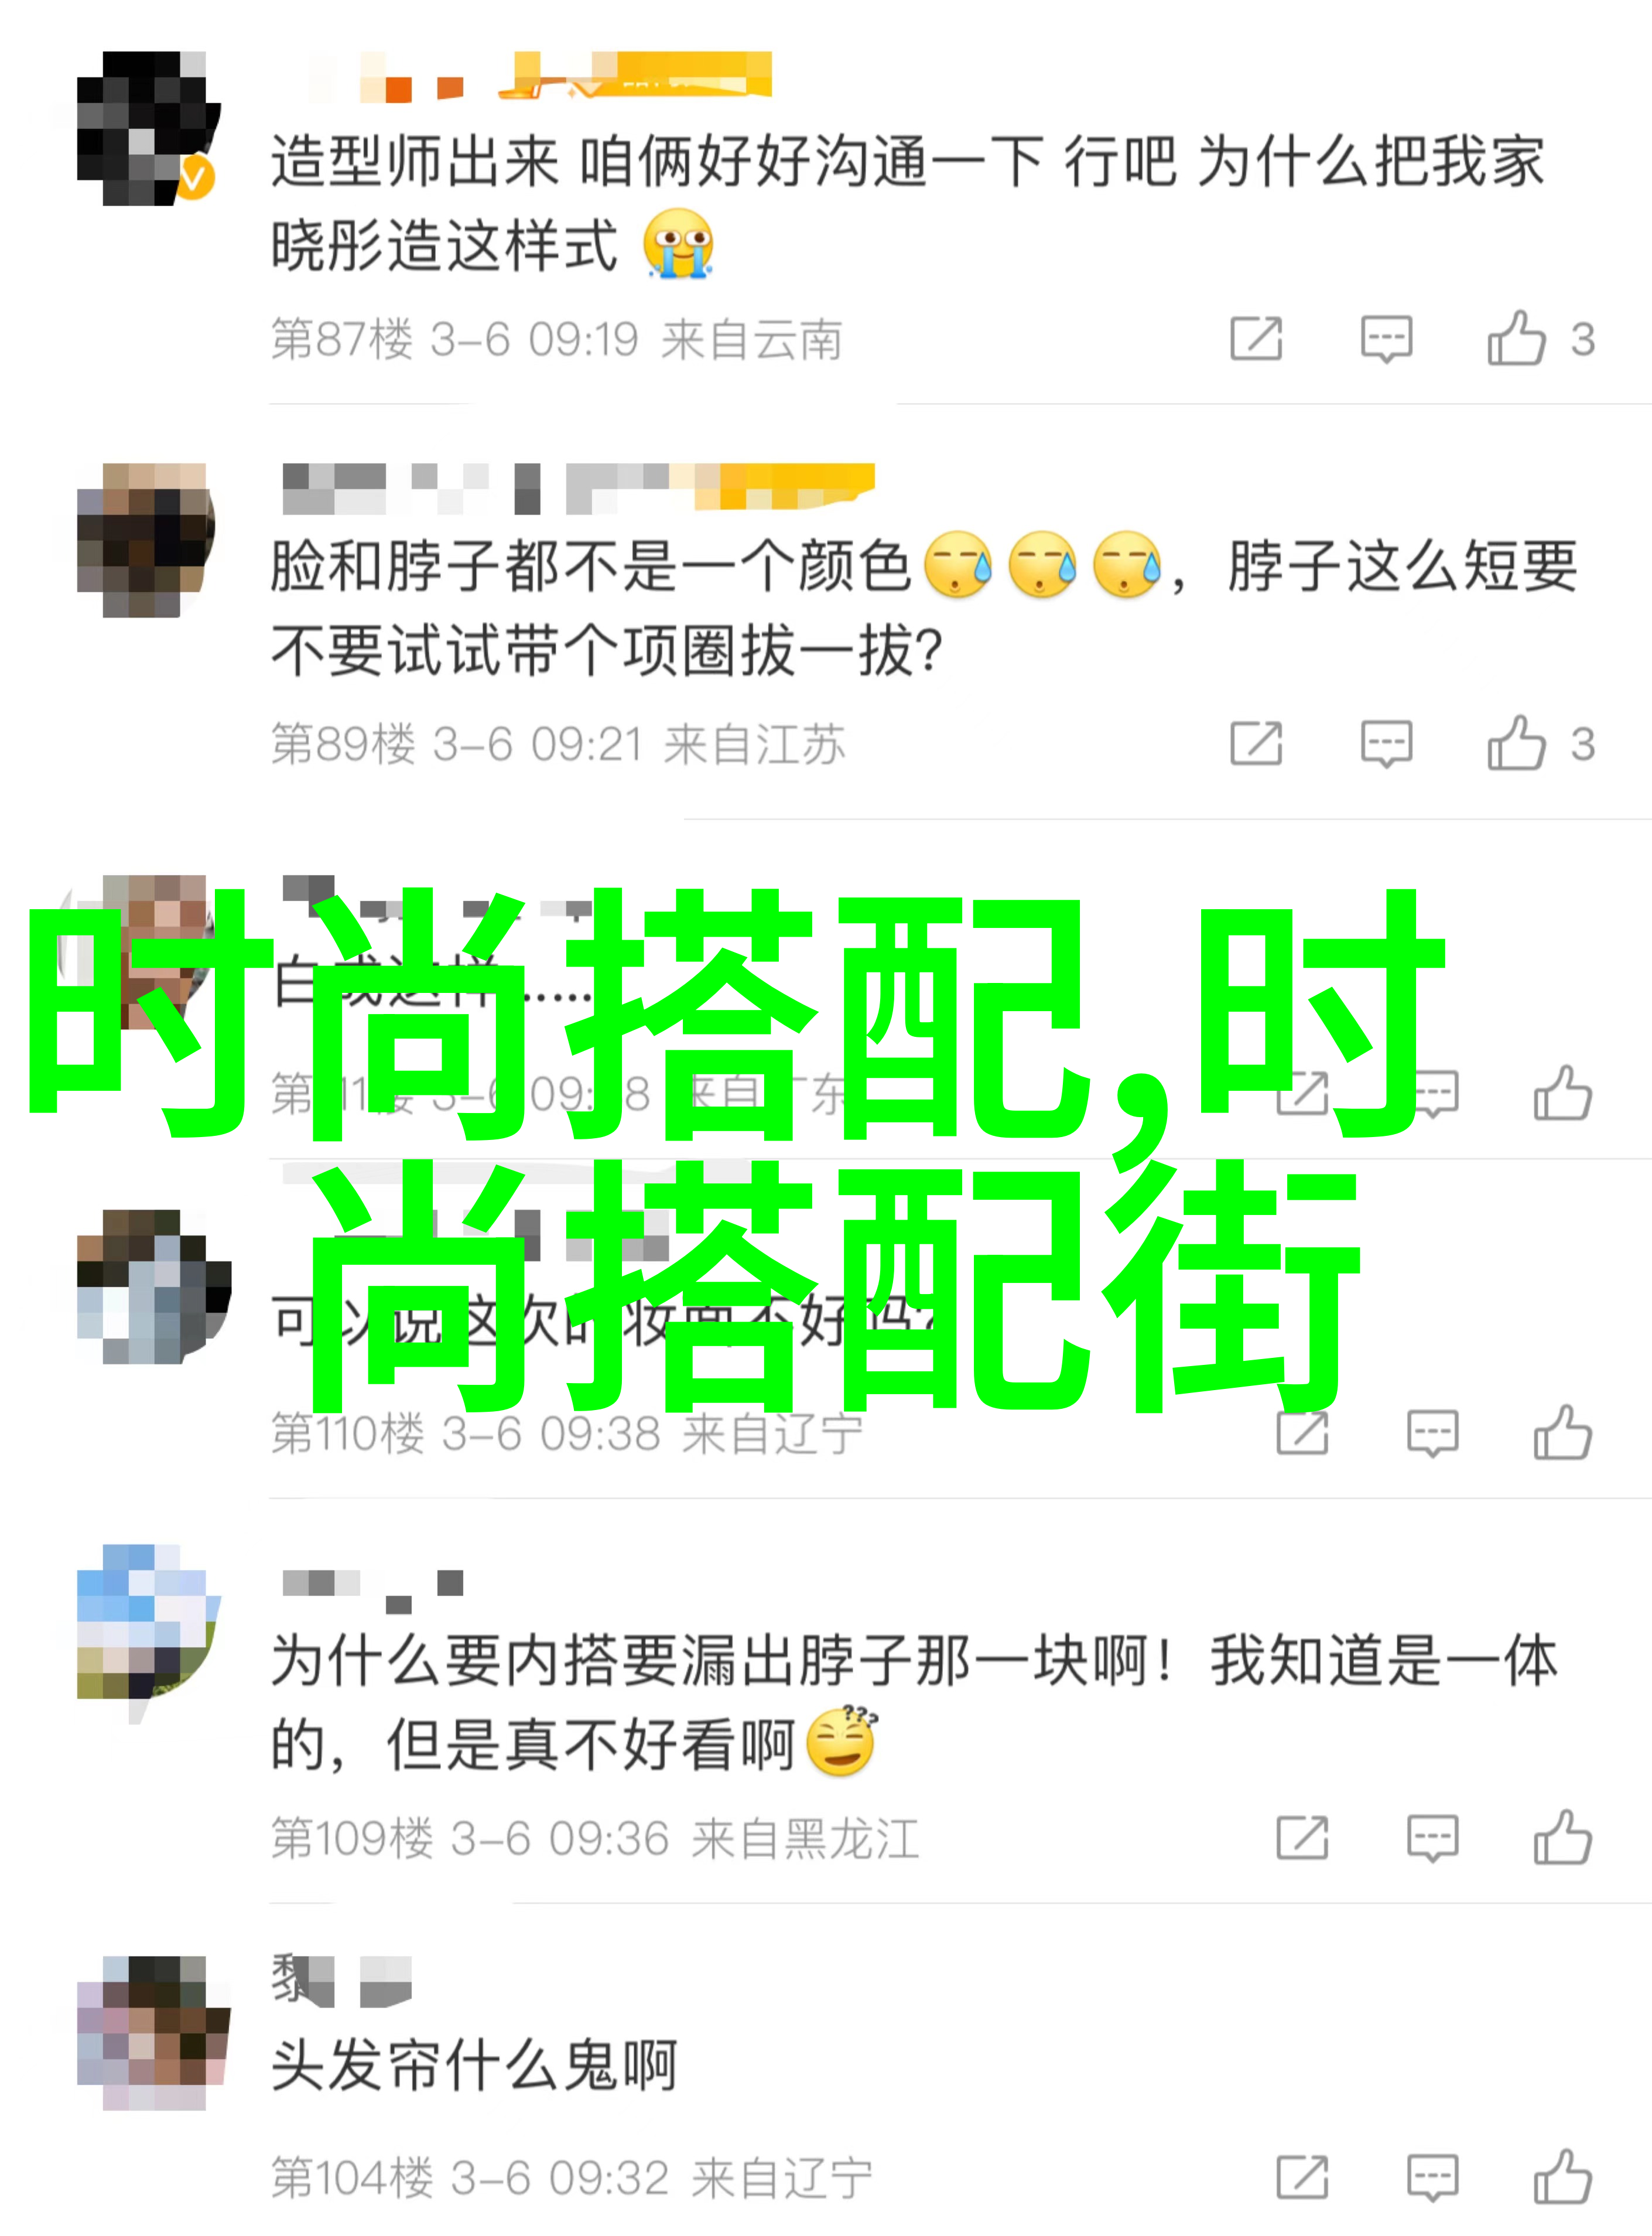
Task: Repost the 第87楼 comment
Action: (1256, 339)
